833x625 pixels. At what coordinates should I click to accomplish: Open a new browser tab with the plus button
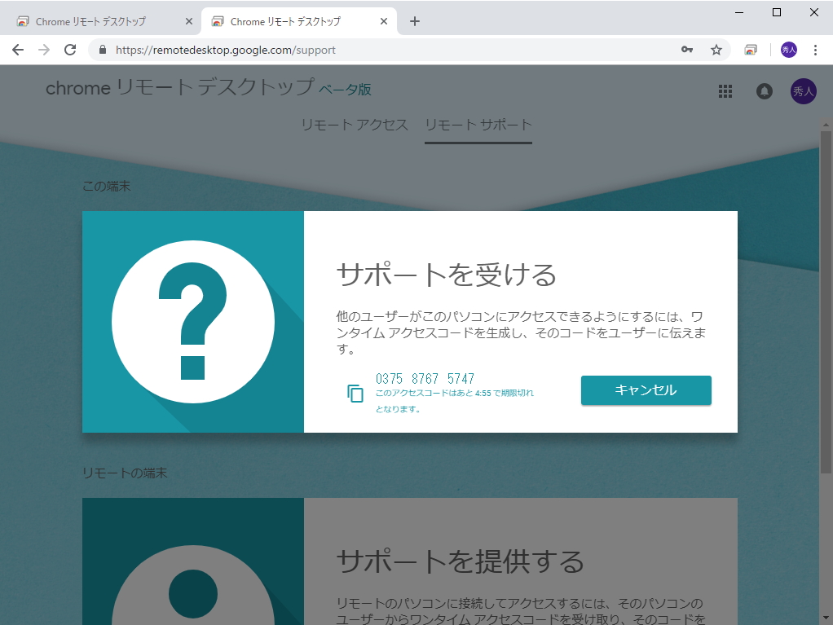coord(416,20)
